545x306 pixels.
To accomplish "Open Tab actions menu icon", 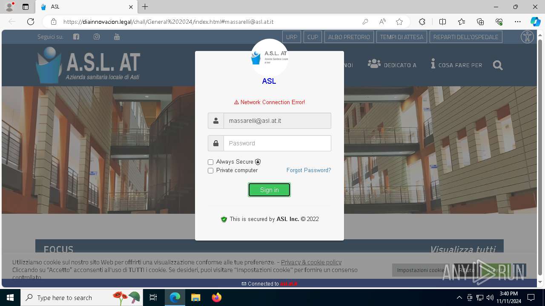I will tap(26, 7).
